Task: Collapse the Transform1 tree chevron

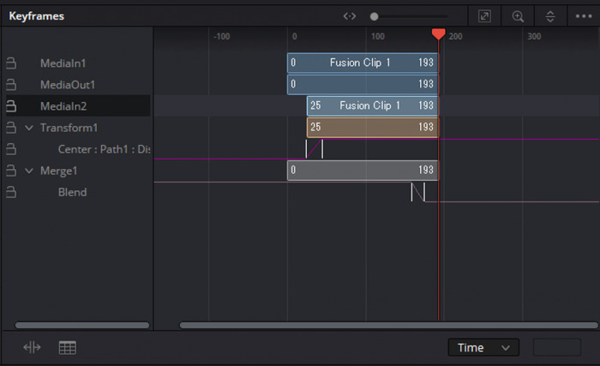Action: click(x=29, y=128)
